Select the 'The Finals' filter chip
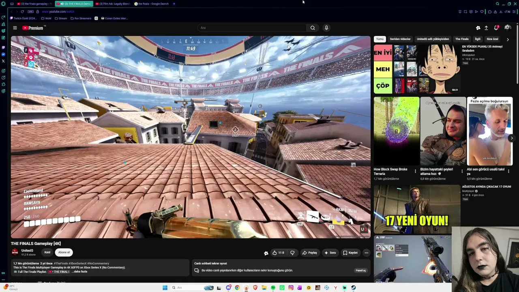This screenshot has height=292, width=519. tap(462, 39)
